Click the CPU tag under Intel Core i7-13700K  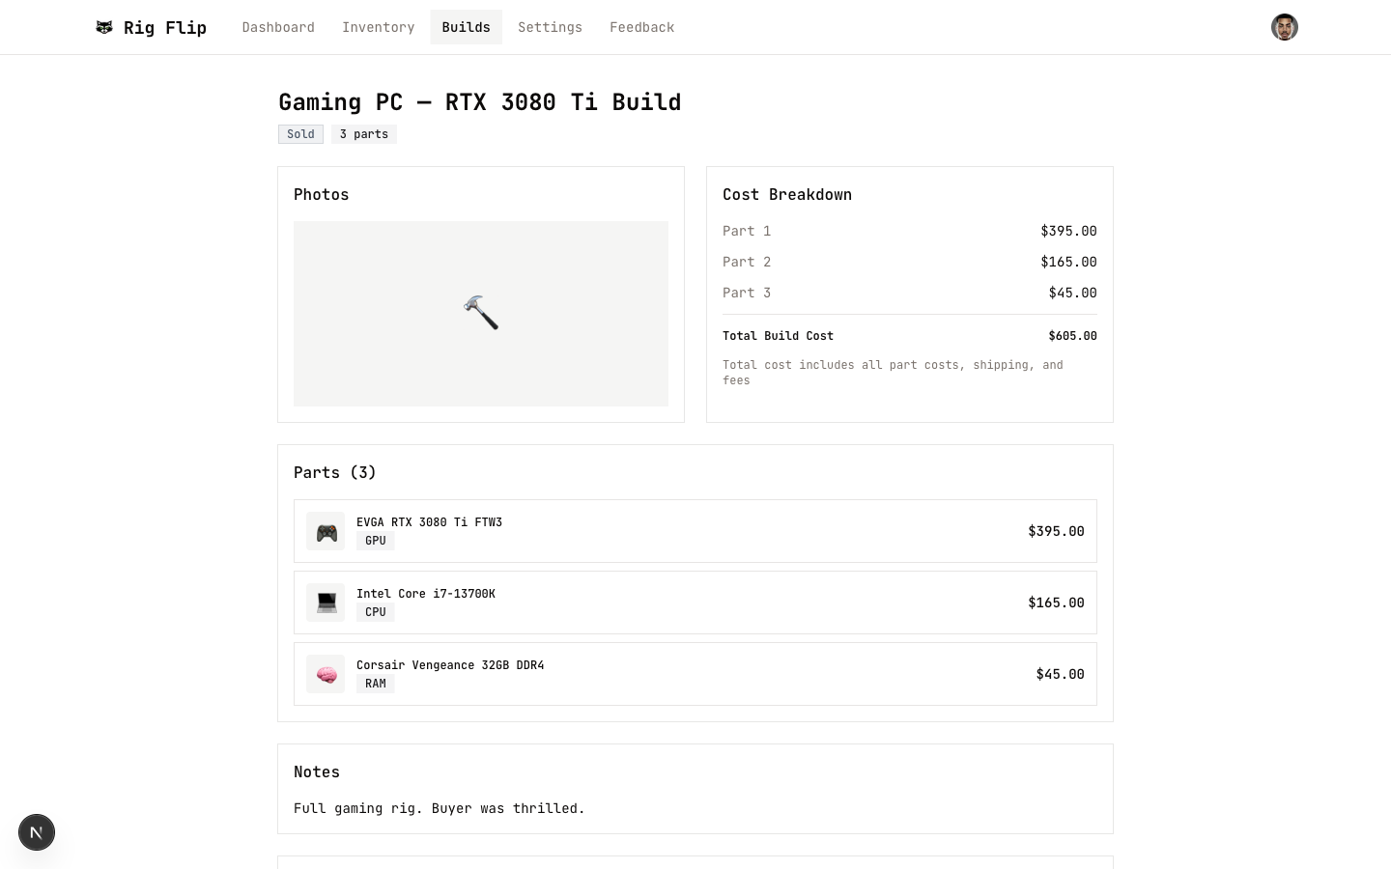point(376,611)
